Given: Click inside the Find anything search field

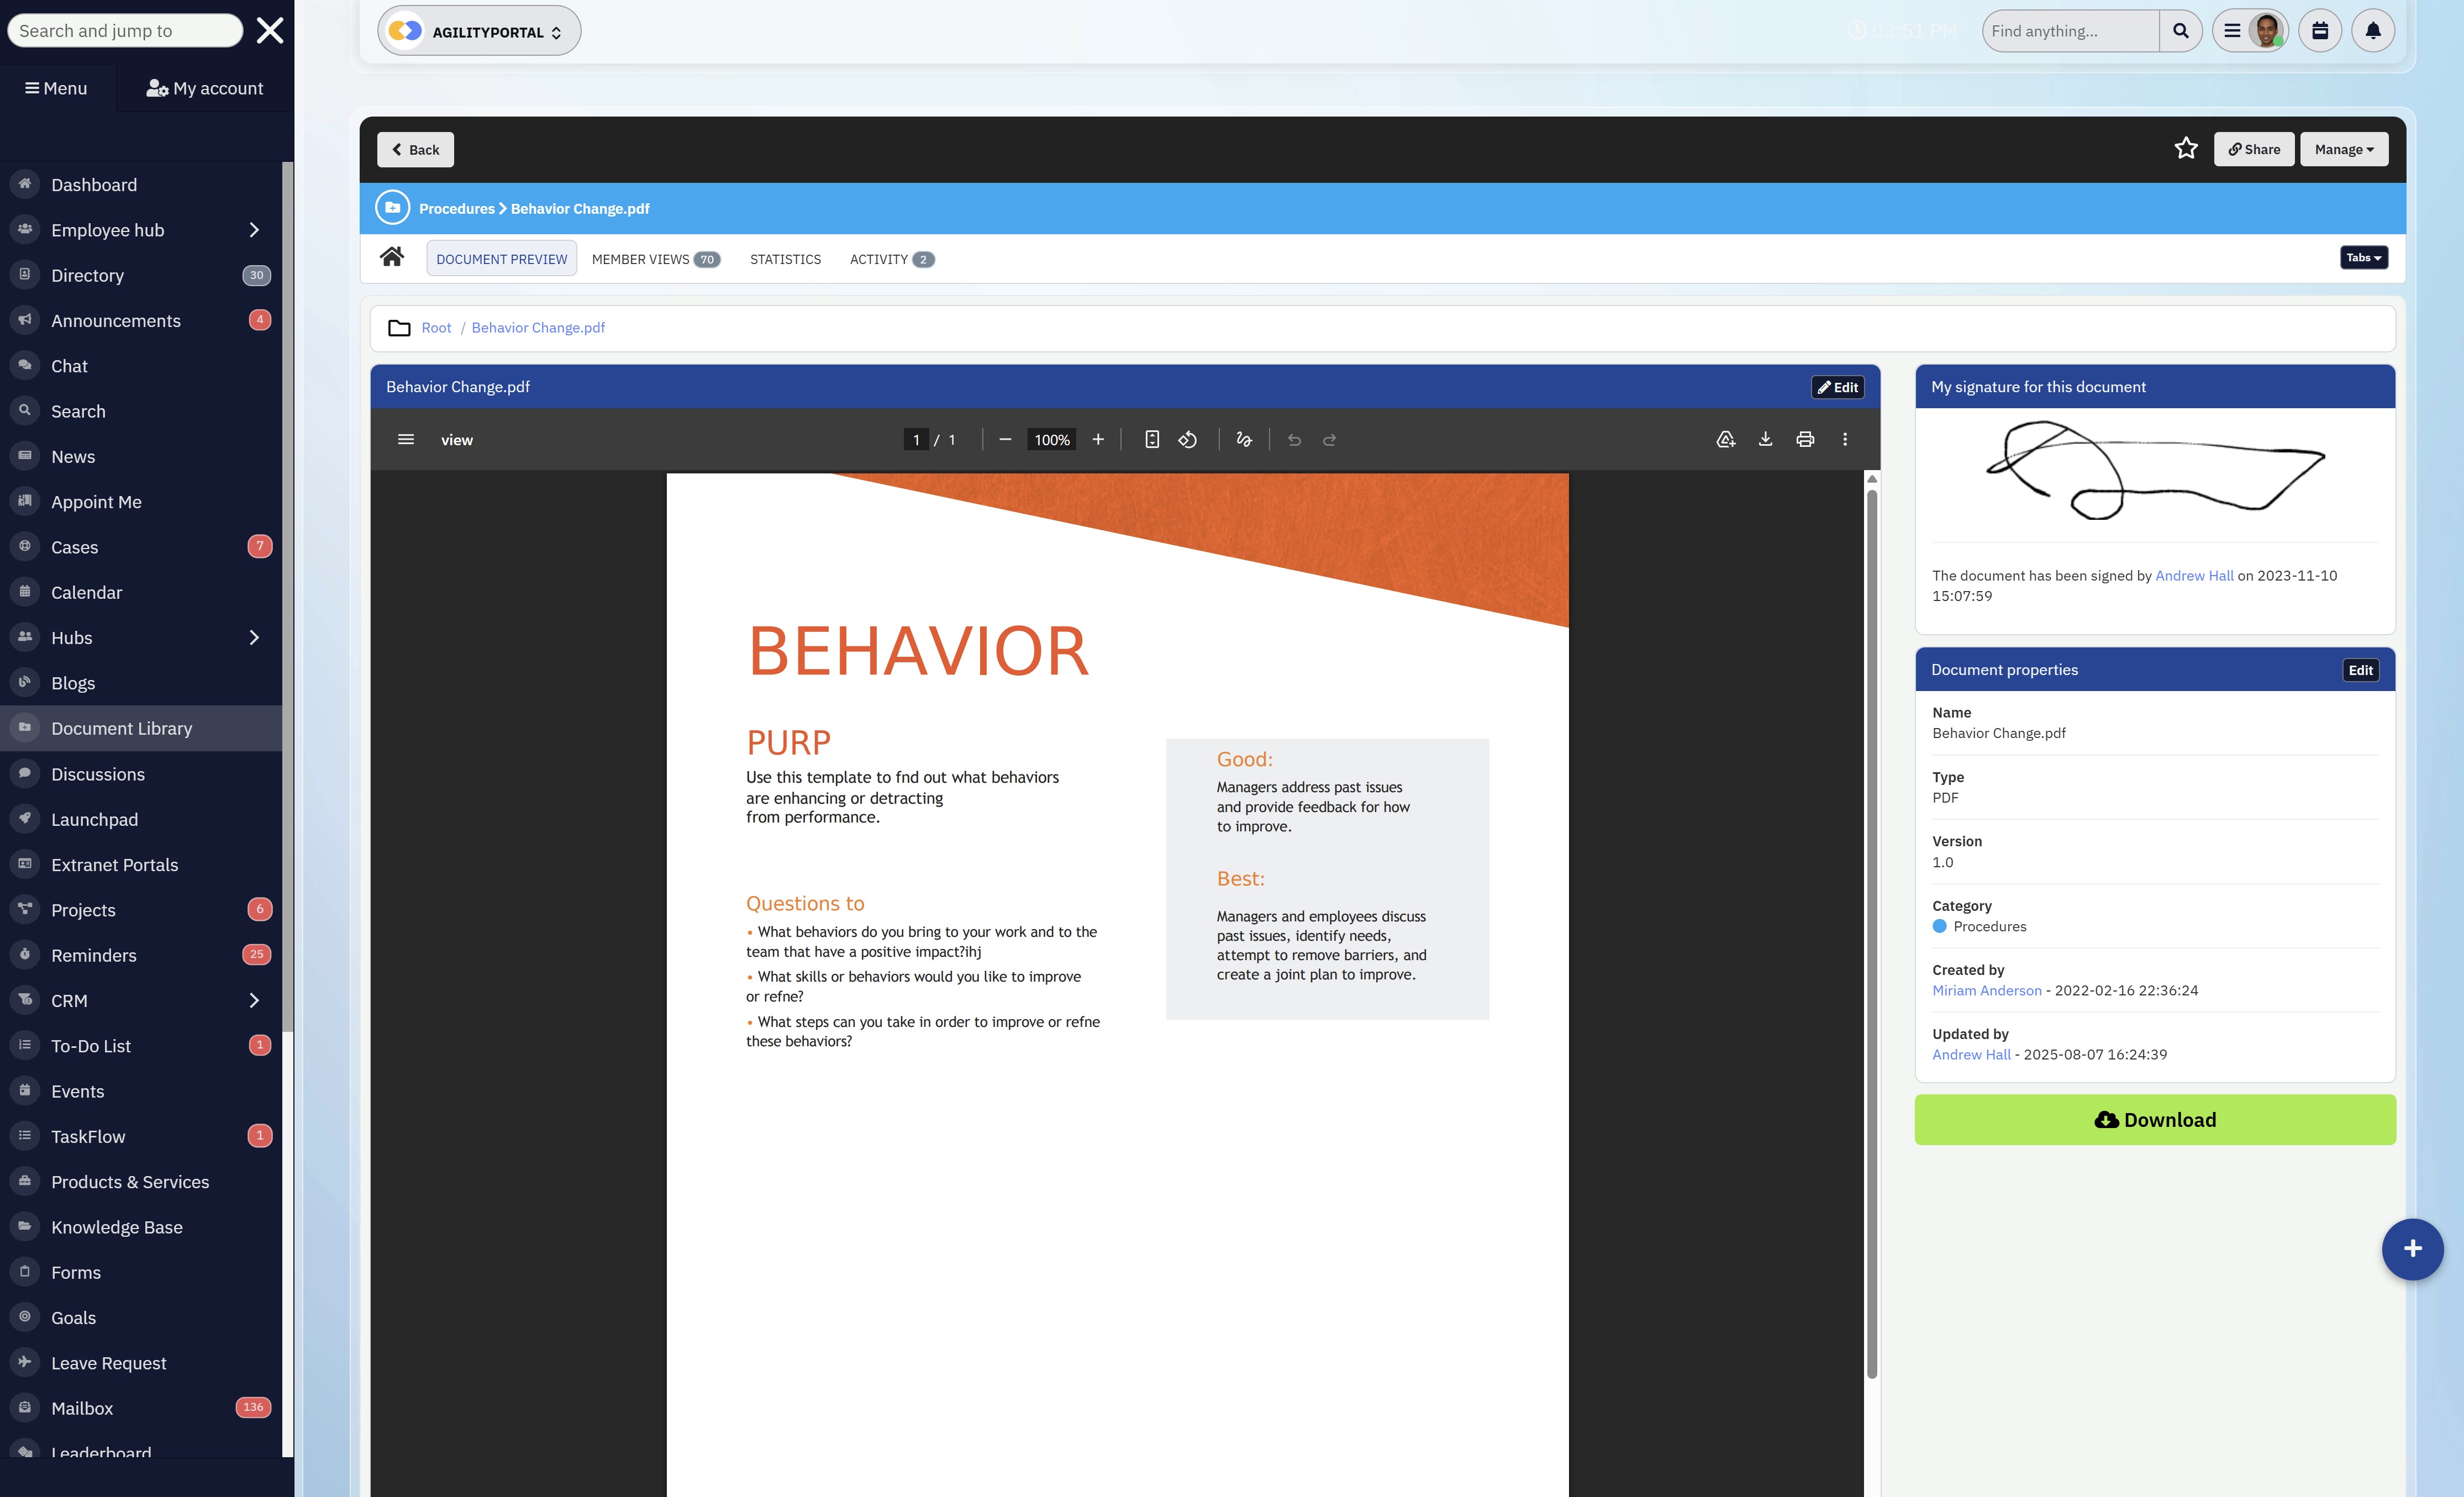Looking at the screenshot, I should pos(2069,30).
